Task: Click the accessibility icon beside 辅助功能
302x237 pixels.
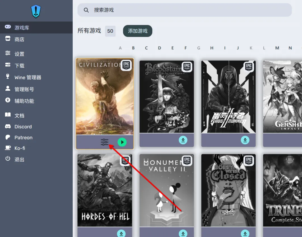Action: (8, 100)
